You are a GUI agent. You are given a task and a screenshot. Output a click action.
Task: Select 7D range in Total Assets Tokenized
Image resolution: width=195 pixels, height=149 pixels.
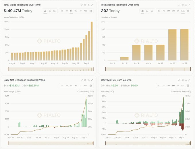tap(164, 11)
